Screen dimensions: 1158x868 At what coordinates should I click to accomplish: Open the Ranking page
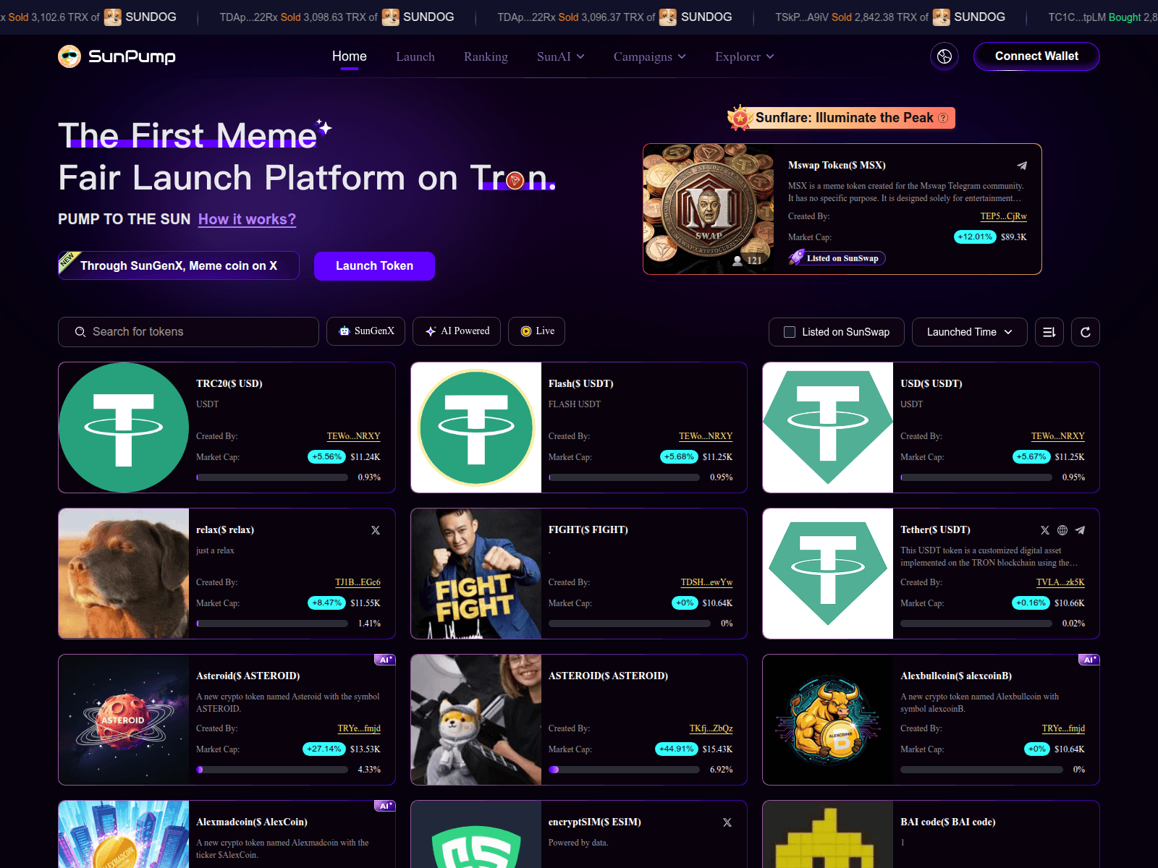tap(486, 56)
